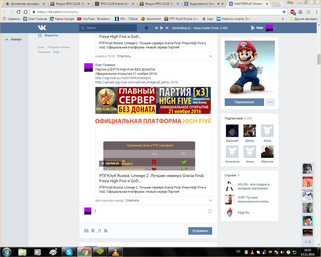Screen dimensions: 321x257
Task: Open ZORT Лучшие музыкальные клипы link
Action: [253, 200]
